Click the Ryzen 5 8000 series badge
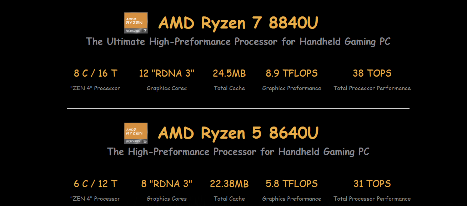Image resolution: width=467 pixels, height=206 pixels. click(136, 133)
